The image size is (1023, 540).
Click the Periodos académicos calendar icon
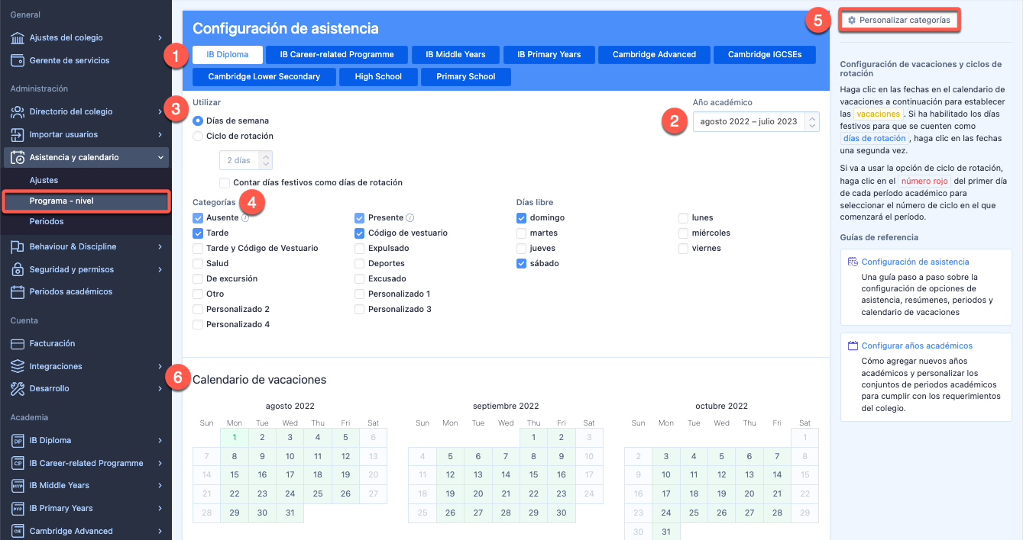coord(18,291)
